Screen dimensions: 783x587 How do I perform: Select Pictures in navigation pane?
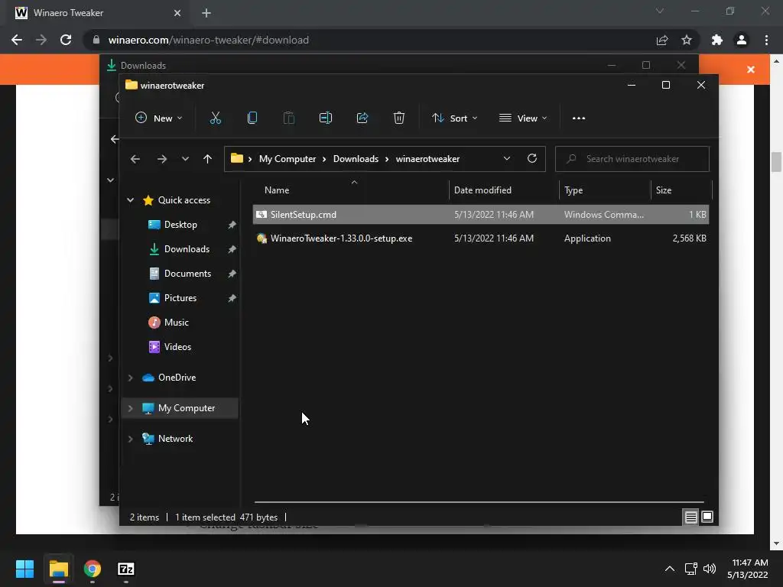coord(180,298)
